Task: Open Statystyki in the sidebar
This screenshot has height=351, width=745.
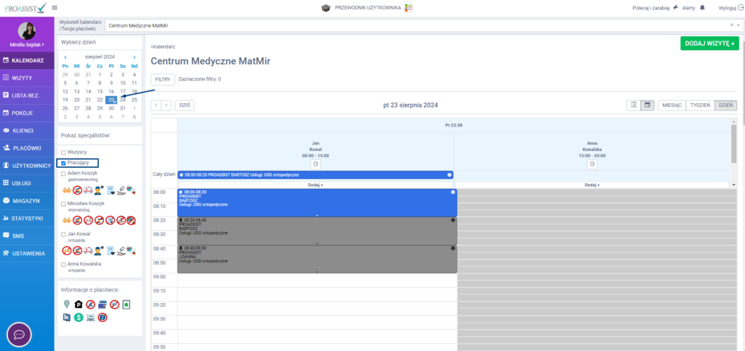Action: [x=27, y=218]
